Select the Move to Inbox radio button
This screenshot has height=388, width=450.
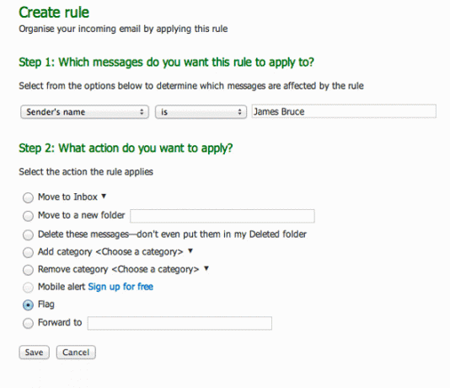28,197
